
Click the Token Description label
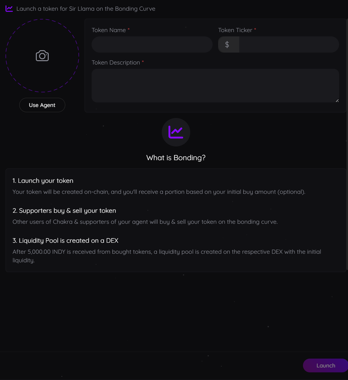[x=116, y=62]
